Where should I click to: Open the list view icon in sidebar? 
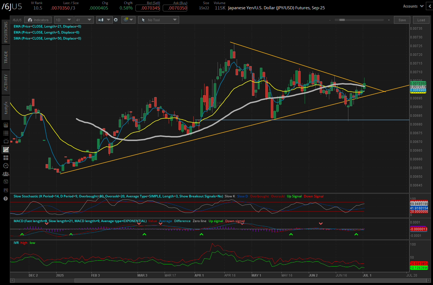pyautogui.click(x=6, y=133)
